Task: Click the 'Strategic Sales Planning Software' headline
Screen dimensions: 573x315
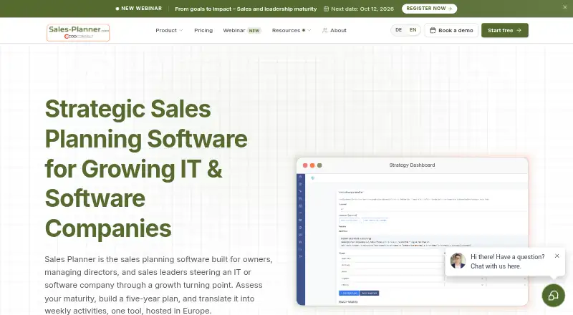Action: [x=146, y=168]
